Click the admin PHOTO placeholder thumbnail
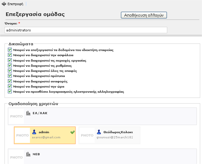 point(22,135)
